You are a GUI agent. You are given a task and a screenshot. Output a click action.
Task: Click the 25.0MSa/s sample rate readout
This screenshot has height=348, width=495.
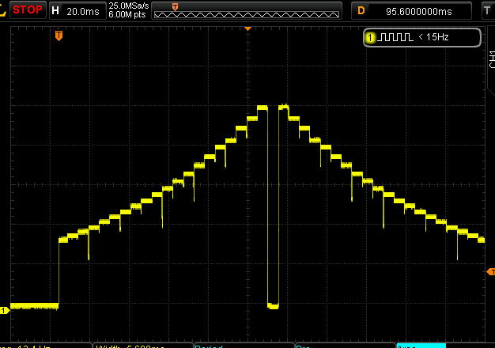(x=128, y=6)
